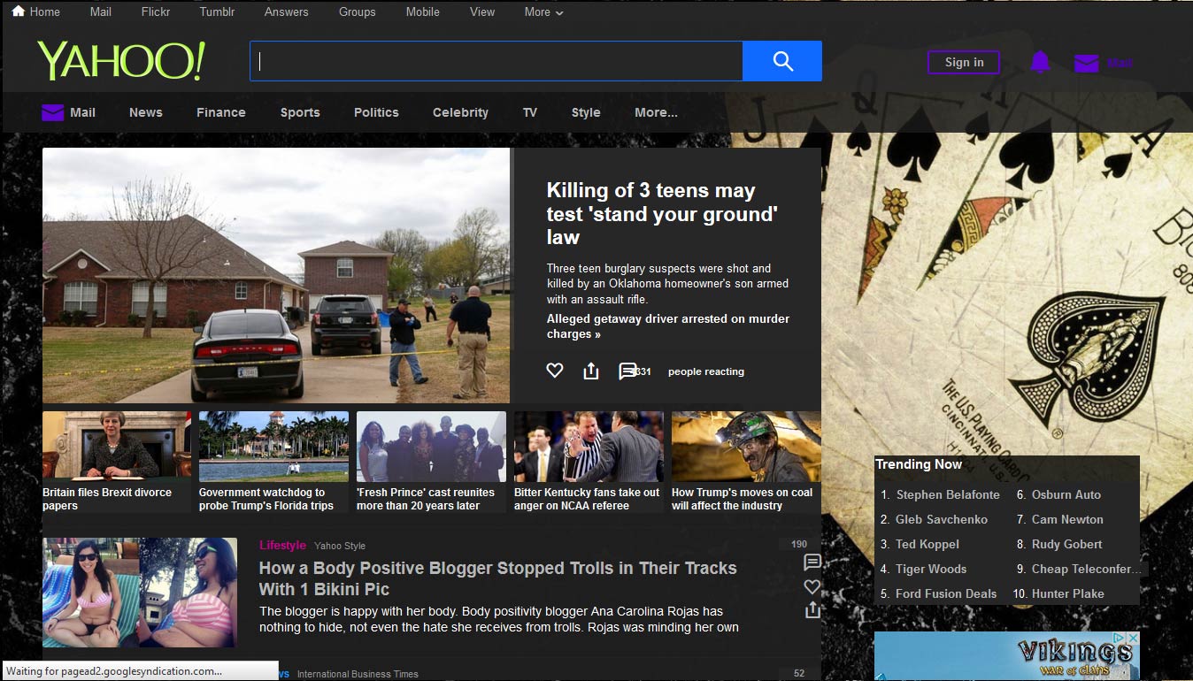The width and height of the screenshot is (1193, 681).
Task: Go to the Politics section
Action: (376, 112)
